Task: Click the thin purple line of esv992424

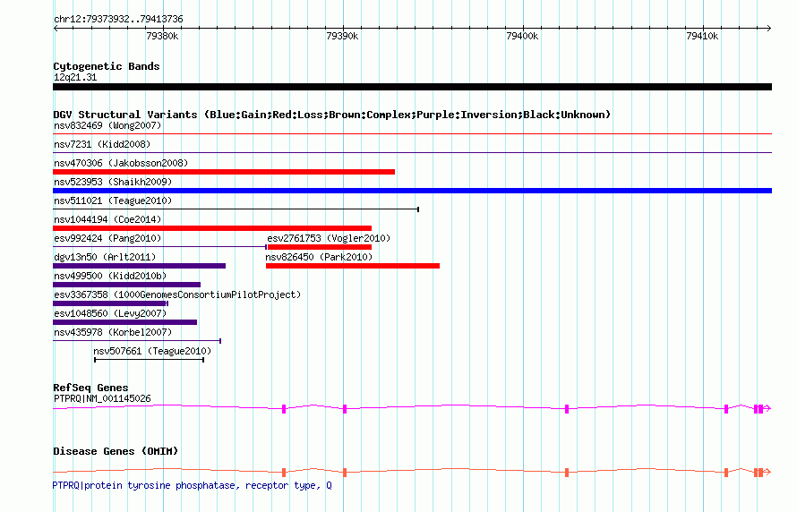Action: [159, 247]
